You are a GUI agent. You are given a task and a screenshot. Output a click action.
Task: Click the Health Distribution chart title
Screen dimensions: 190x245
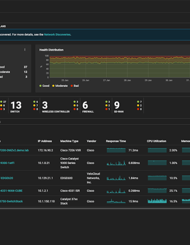pyautogui.click(x=51, y=50)
